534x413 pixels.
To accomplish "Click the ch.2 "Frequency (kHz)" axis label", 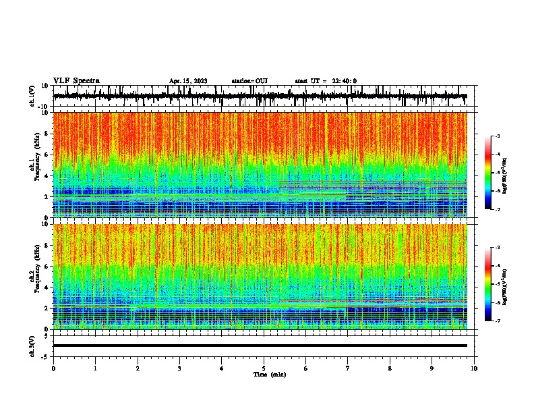I will [x=37, y=269].
